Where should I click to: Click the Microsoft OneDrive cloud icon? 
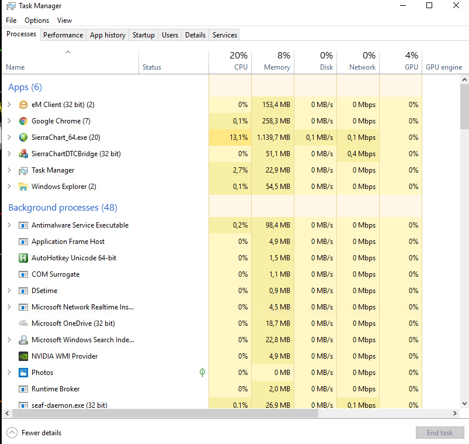click(23, 323)
